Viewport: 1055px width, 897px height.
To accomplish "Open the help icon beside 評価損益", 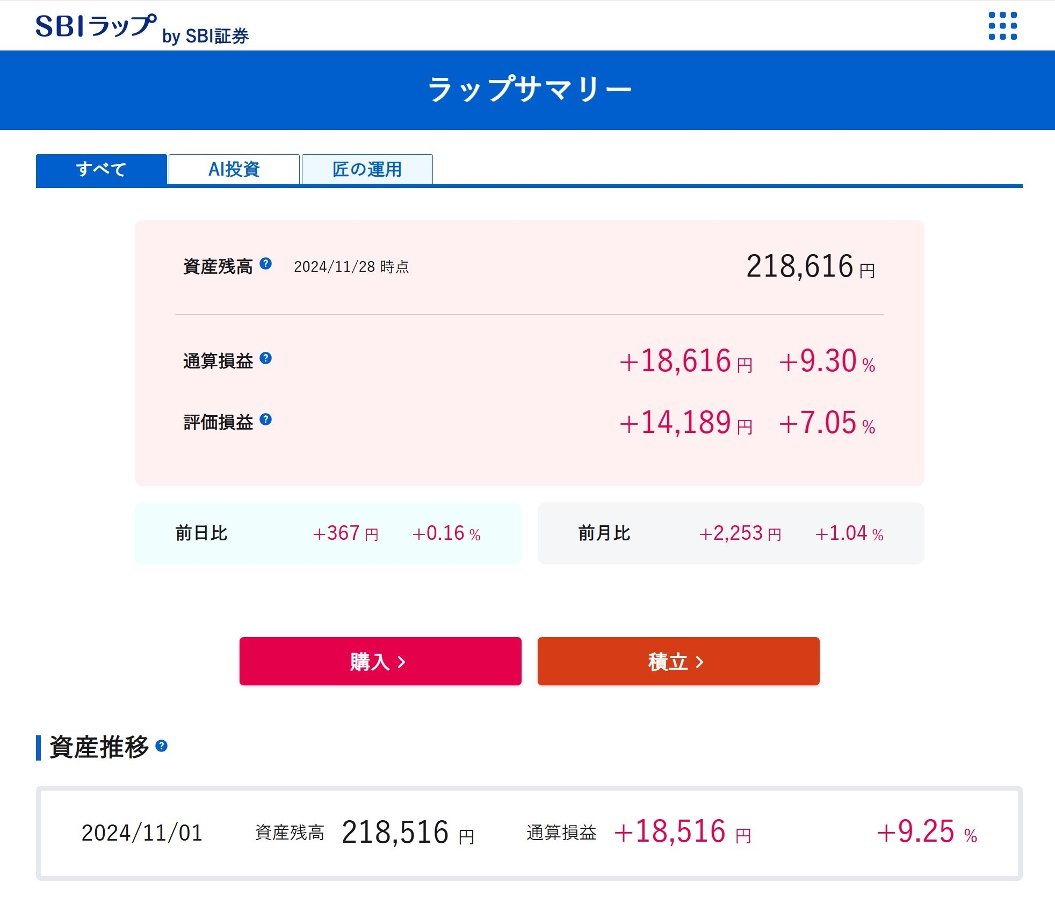I will coord(265,419).
